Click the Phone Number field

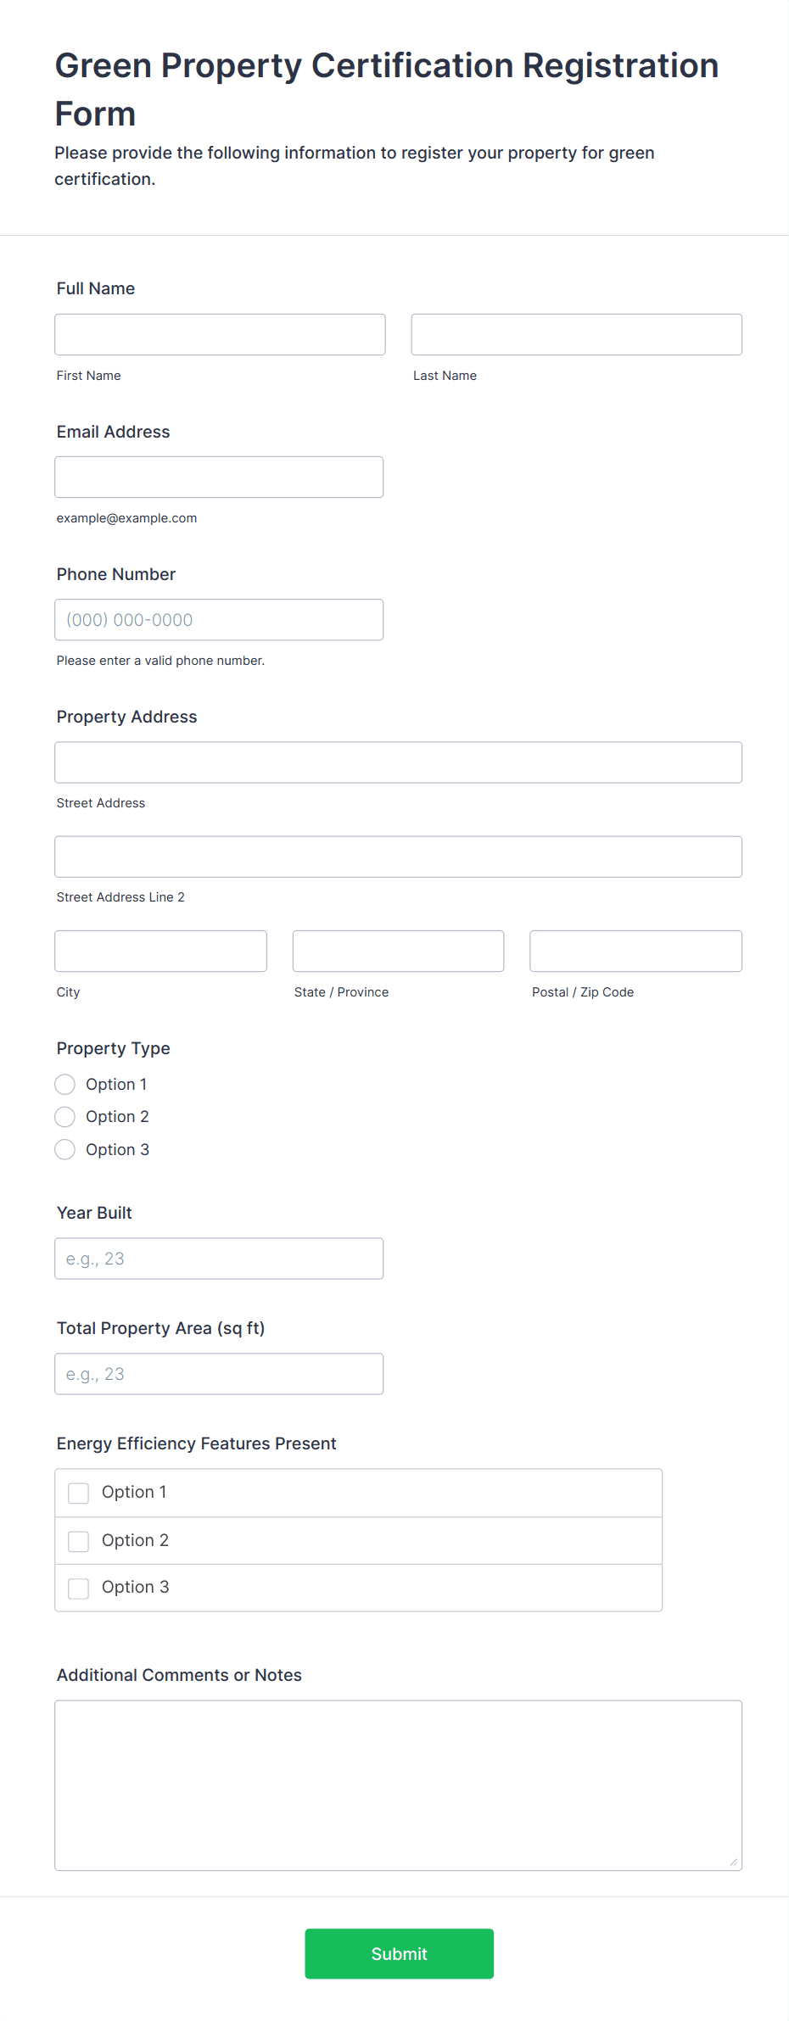point(219,619)
